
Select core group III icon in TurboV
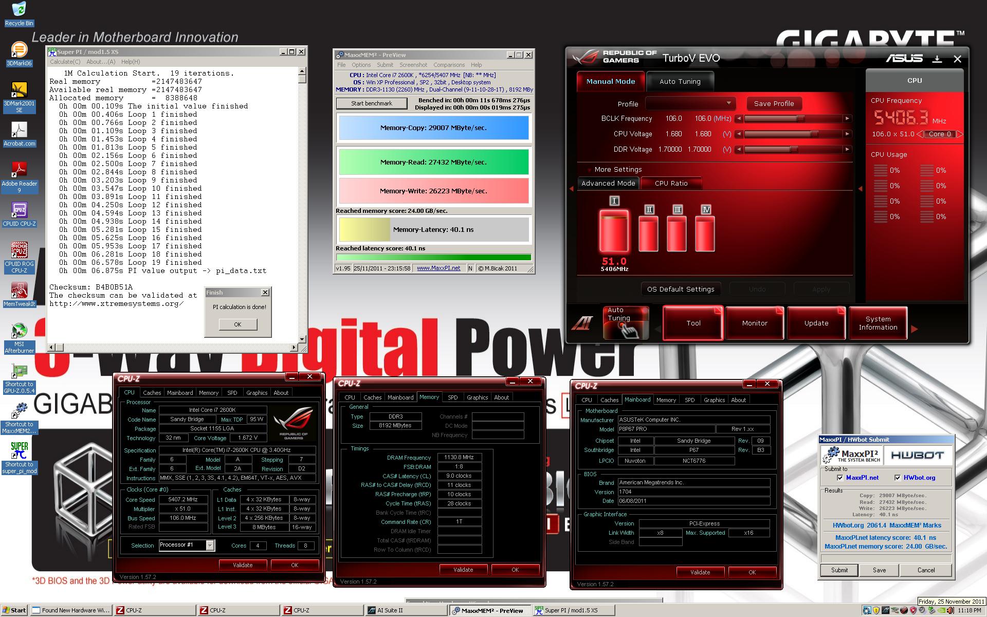(677, 209)
